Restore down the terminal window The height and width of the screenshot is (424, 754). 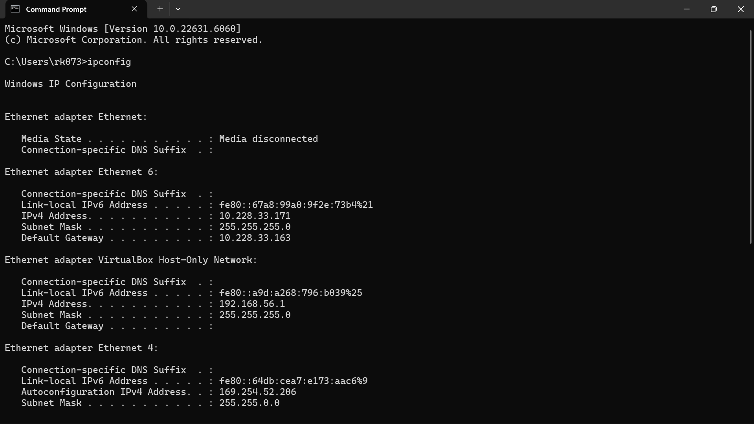click(x=714, y=9)
